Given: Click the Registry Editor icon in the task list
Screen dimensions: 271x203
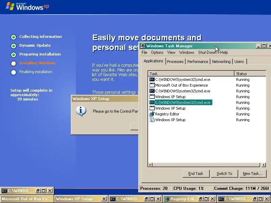Looking at the screenshot, I should pyautogui.click(x=152, y=114).
